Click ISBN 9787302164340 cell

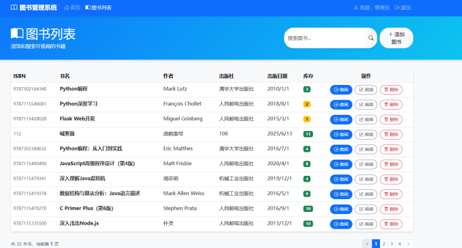click(x=30, y=89)
